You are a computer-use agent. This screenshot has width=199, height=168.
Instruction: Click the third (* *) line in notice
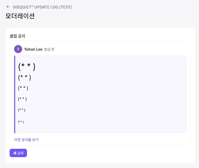coord(23,88)
